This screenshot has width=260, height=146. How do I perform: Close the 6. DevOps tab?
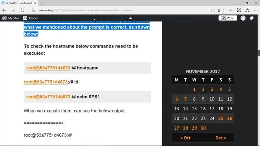[x=35, y=3]
